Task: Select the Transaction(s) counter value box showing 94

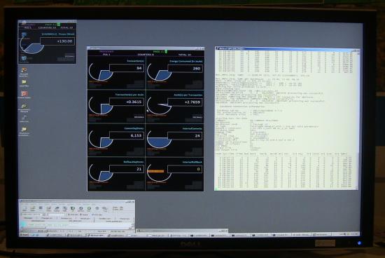Action: [127, 68]
